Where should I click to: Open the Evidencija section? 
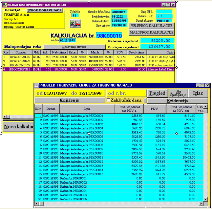point(177,101)
